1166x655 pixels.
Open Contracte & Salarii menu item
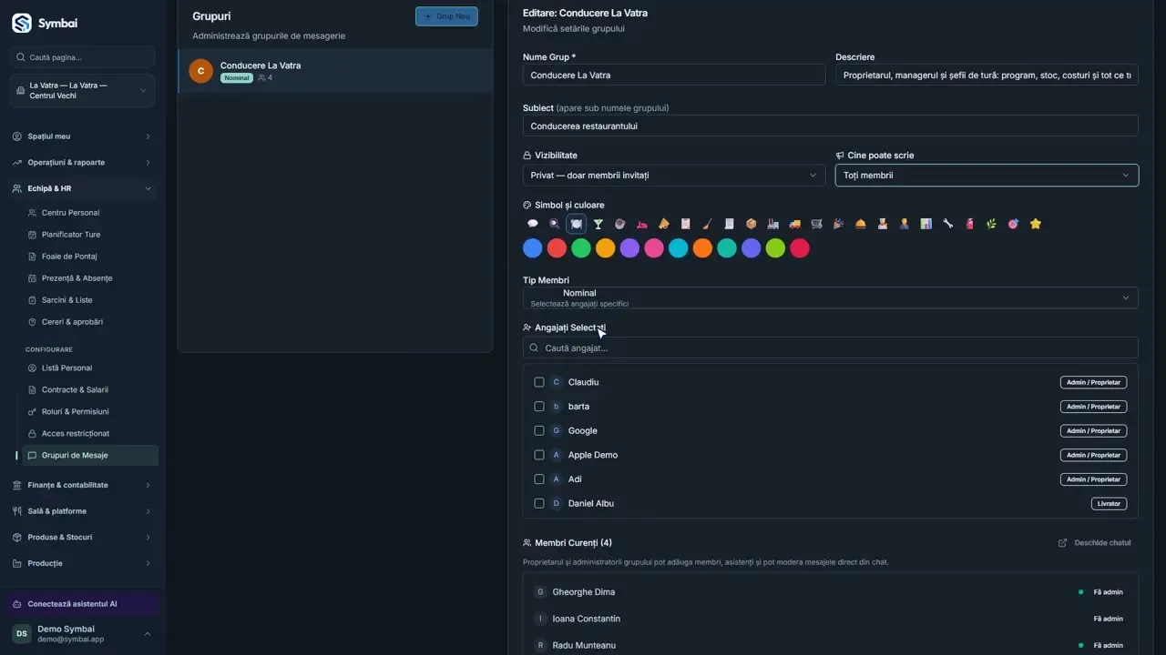[x=75, y=389]
